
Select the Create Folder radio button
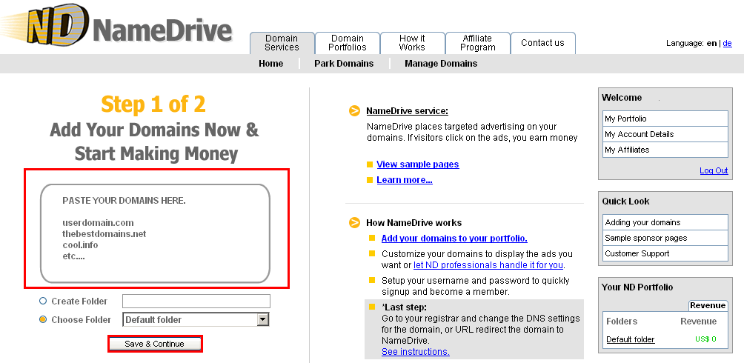click(43, 301)
